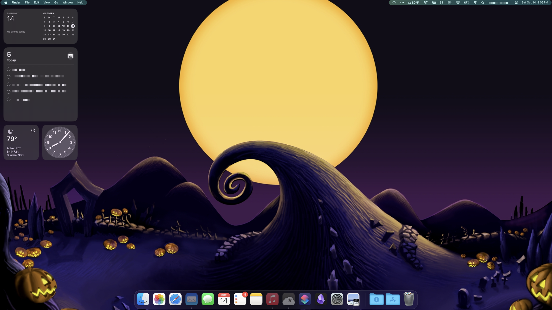The image size is (552, 310).
Task: Open the View menu
Action: tap(47, 2)
